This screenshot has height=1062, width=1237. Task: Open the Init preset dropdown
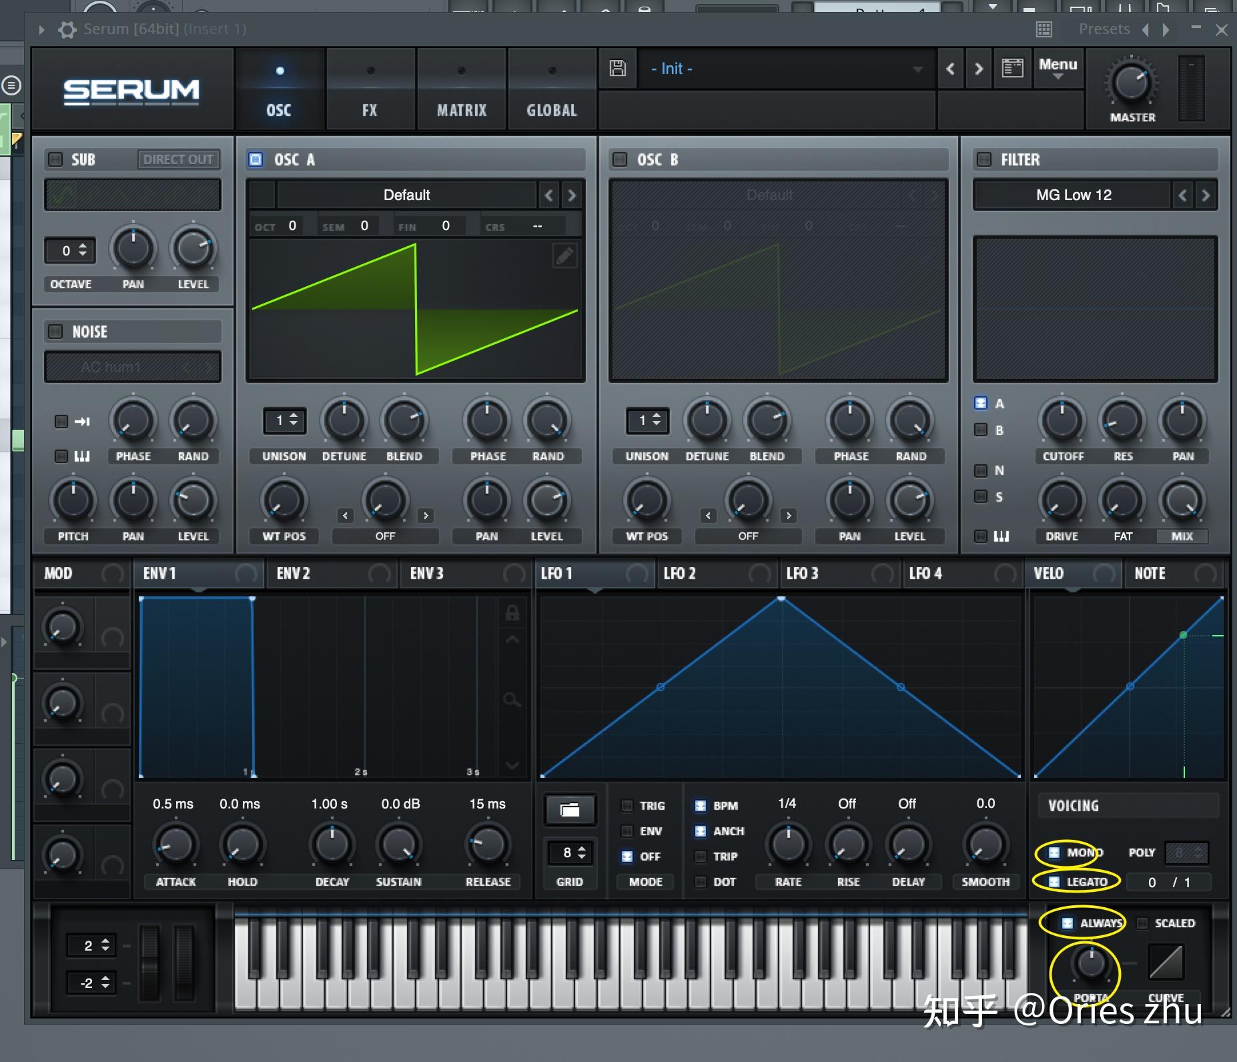(787, 69)
